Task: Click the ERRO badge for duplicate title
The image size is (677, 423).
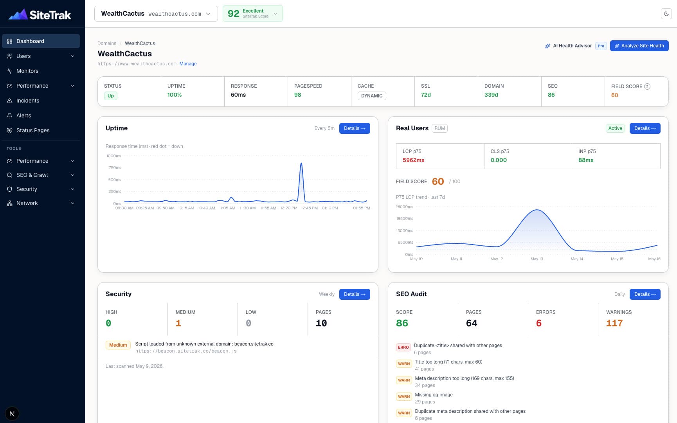Action: pyautogui.click(x=403, y=347)
